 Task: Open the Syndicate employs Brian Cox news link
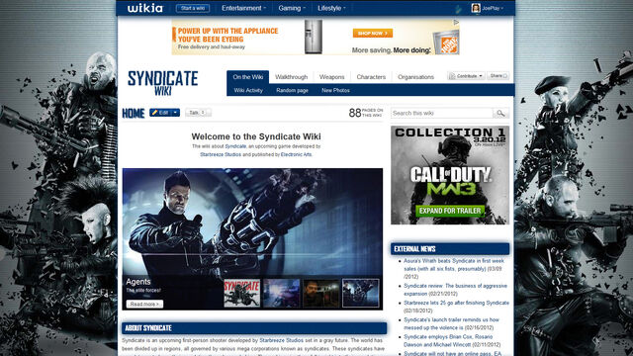click(x=448, y=340)
